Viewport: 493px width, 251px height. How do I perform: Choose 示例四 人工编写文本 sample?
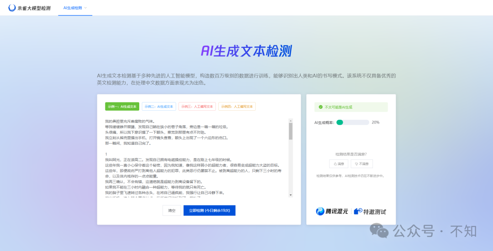coord(236,107)
